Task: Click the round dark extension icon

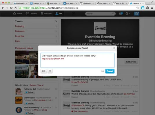Action: [x=147, y=8]
